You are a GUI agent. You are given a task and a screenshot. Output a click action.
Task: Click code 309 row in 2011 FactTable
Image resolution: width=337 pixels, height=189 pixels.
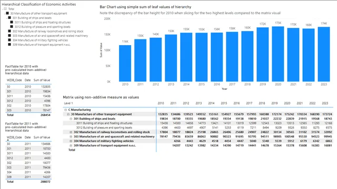[x=28, y=177]
